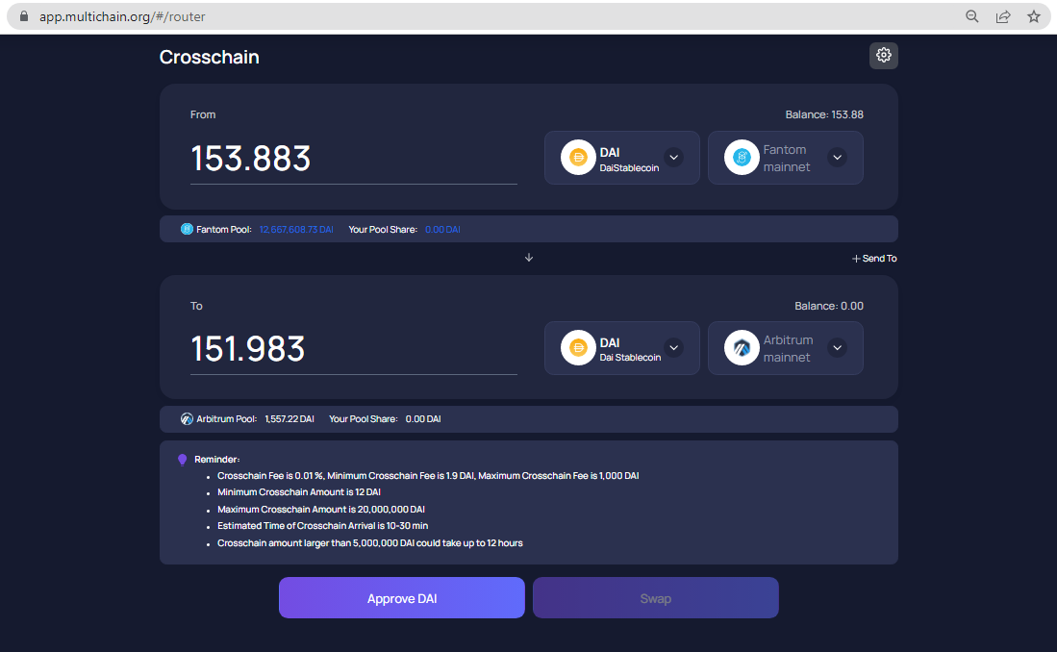The height and width of the screenshot is (652, 1057).
Task: Click the browser address bar URL
Action: 122,16
